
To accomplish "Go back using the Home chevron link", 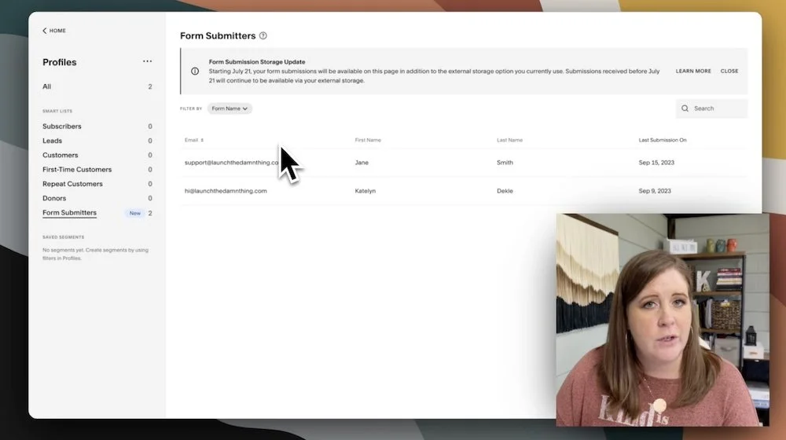I will pos(54,31).
